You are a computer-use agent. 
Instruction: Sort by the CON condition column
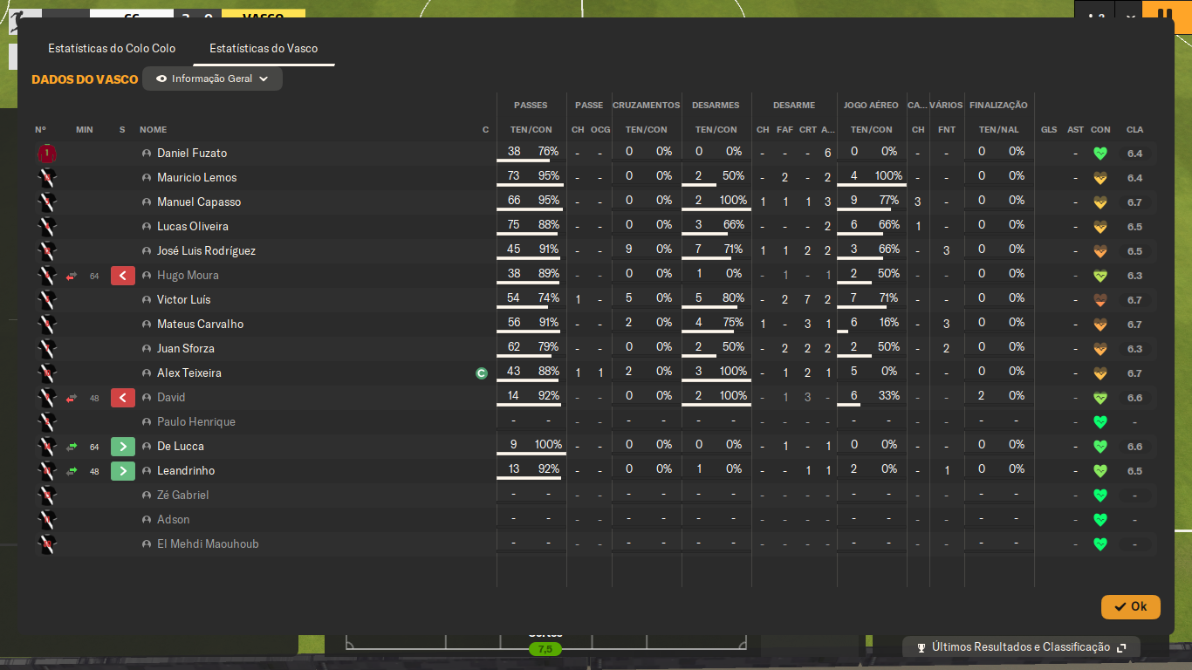tap(1100, 130)
